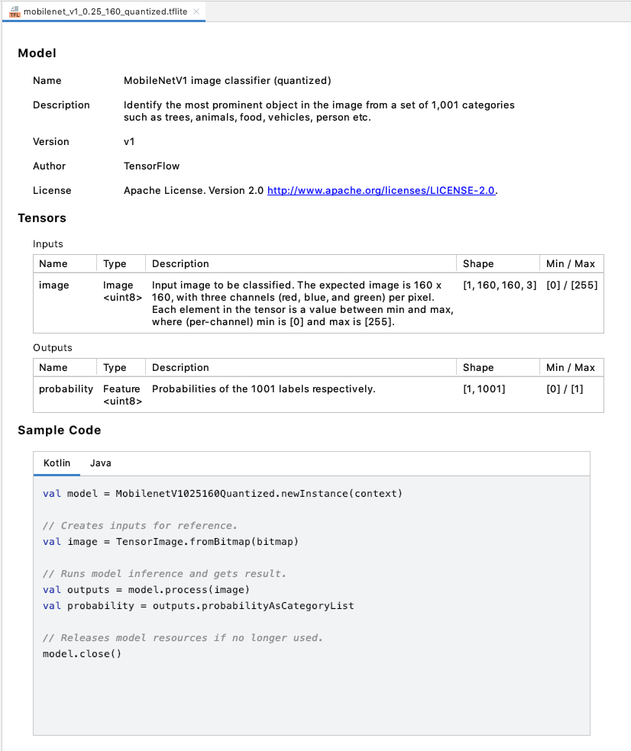
Task: Click the input shape value [1, 160, 160, 3]
Action: [500, 285]
